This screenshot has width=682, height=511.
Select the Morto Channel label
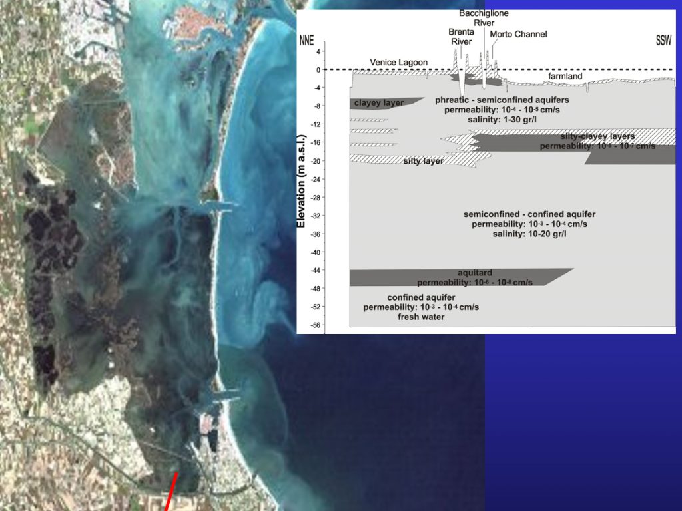pos(518,34)
